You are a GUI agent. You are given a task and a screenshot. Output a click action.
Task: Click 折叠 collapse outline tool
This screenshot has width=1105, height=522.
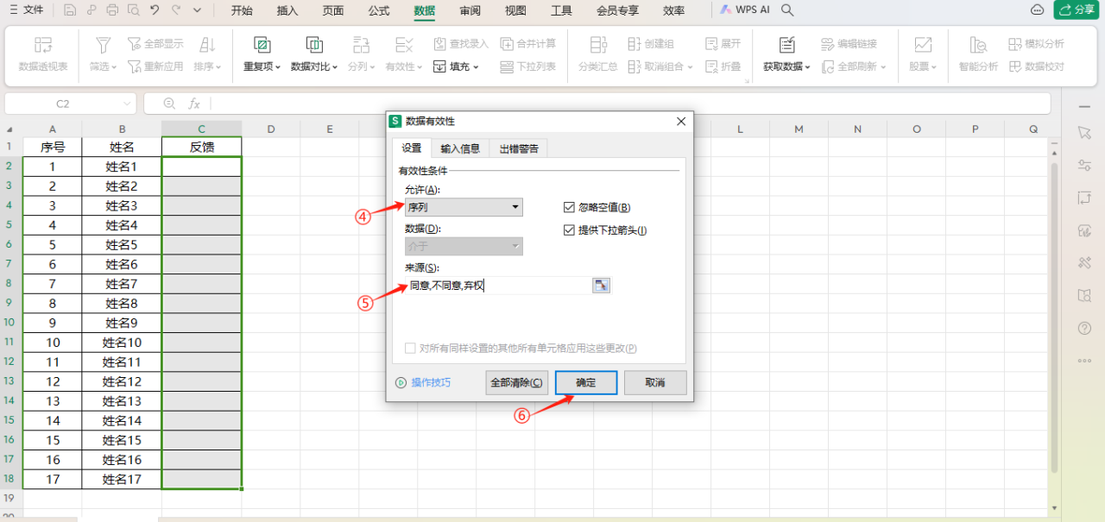pos(723,66)
